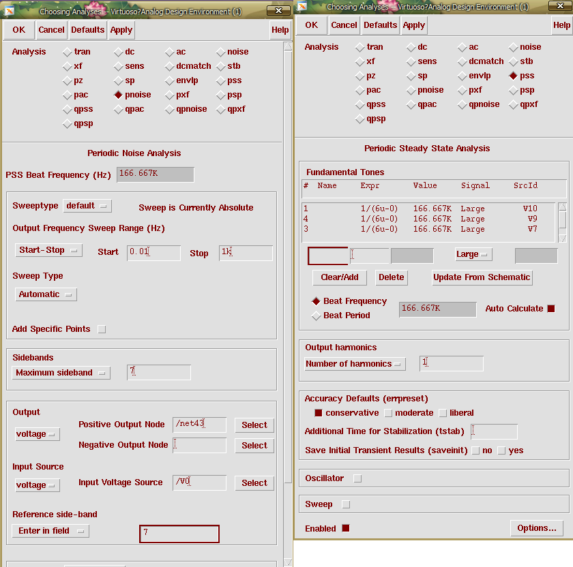
Task: Select qpnoise analysis in left dialog
Action: pyautogui.click(x=169, y=110)
